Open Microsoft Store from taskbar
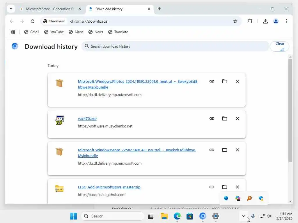298x223 pixels. (x=190, y=216)
